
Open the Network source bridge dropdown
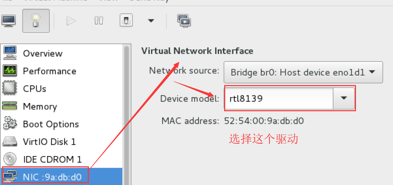tap(303, 72)
